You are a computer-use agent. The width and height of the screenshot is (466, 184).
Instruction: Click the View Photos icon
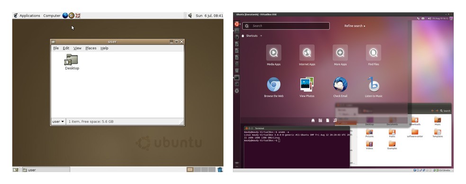[x=307, y=87]
